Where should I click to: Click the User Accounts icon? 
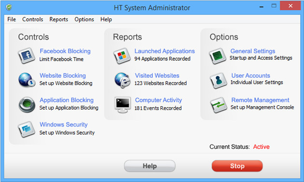[x=218, y=80]
